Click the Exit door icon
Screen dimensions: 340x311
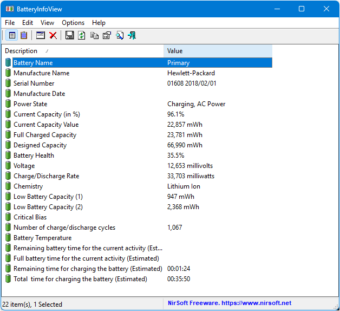click(132, 35)
